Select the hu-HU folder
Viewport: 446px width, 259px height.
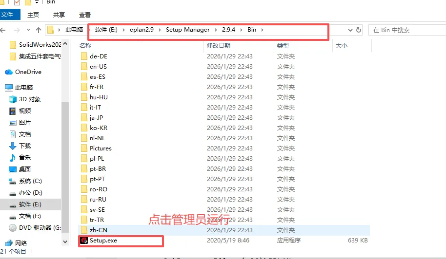pyautogui.click(x=99, y=97)
